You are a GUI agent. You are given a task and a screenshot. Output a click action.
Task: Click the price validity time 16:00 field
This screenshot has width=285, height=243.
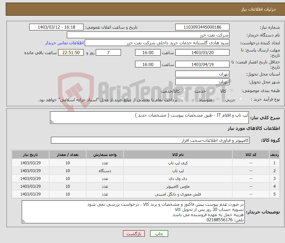pos(148,64)
